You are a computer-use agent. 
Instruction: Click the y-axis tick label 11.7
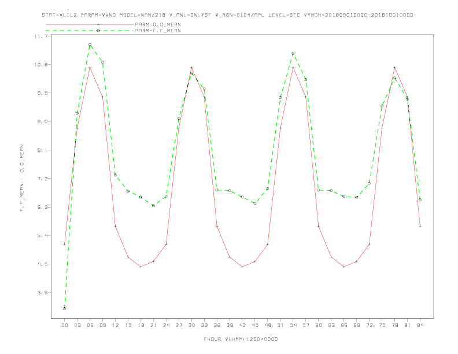40,36
